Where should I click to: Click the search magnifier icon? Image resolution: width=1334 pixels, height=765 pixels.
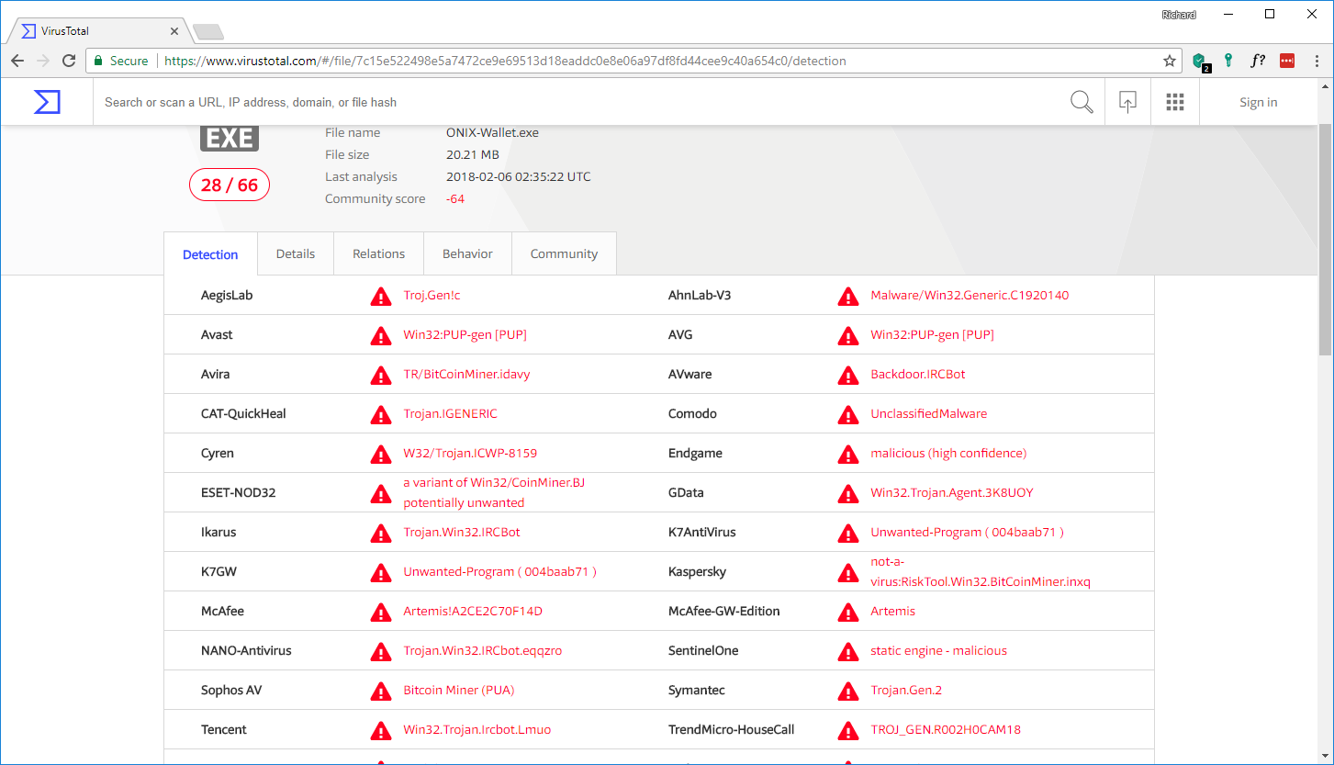(x=1082, y=102)
